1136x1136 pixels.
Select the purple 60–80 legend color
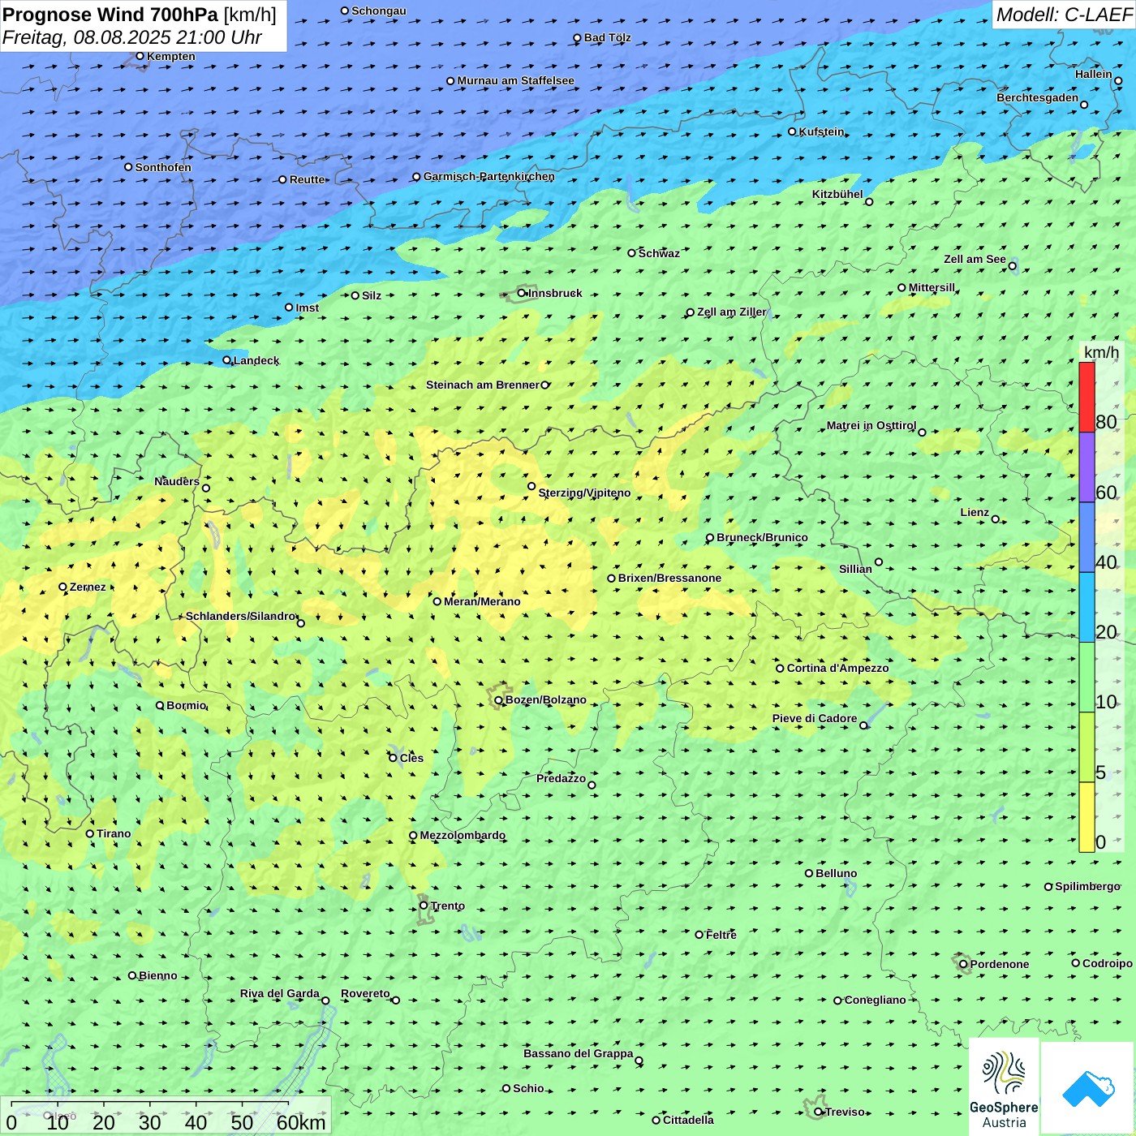1087,467
